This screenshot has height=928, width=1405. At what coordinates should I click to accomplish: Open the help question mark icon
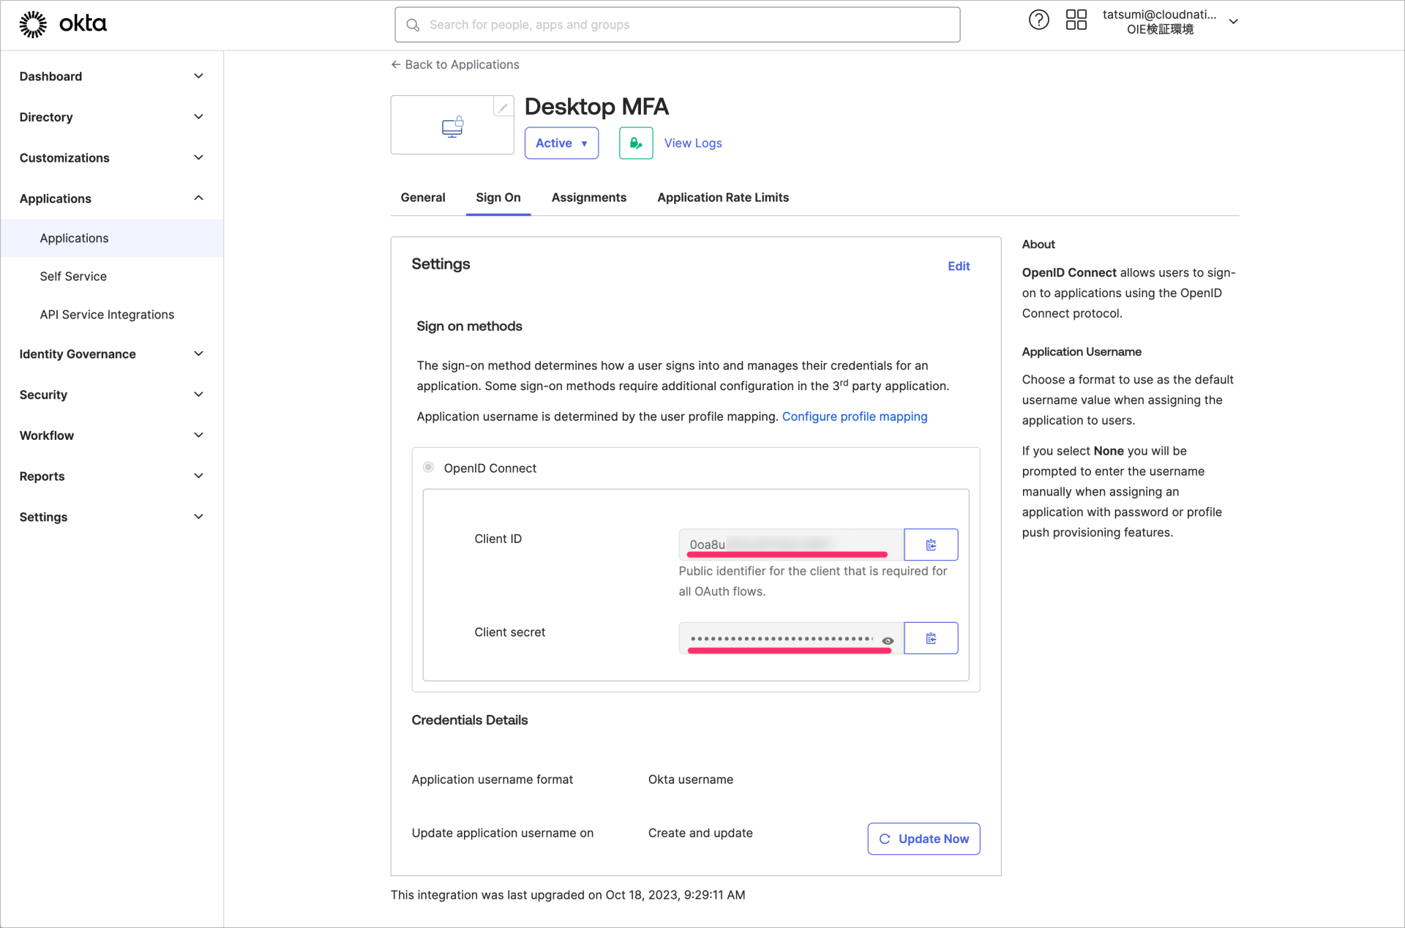1038,20
